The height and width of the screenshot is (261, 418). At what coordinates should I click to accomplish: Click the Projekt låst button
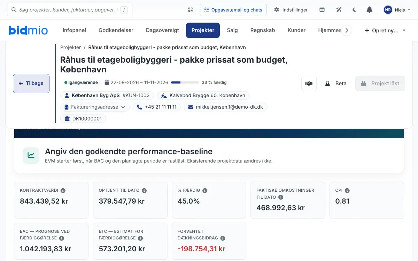[x=380, y=84]
